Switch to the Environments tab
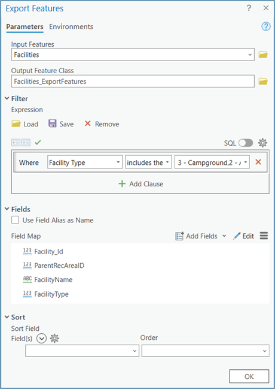Screen dimensions: 275x389 pos(71,26)
